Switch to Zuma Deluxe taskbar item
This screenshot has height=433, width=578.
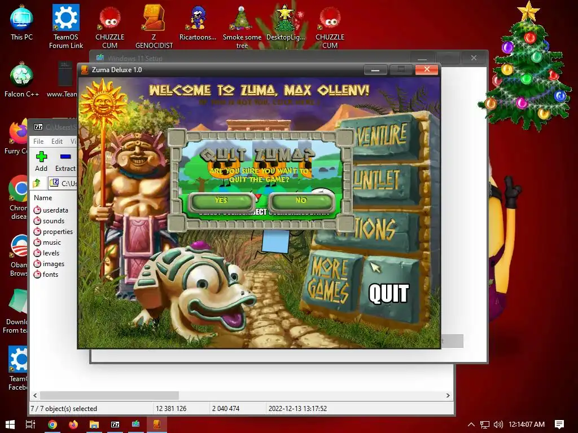pyautogui.click(x=157, y=425)
